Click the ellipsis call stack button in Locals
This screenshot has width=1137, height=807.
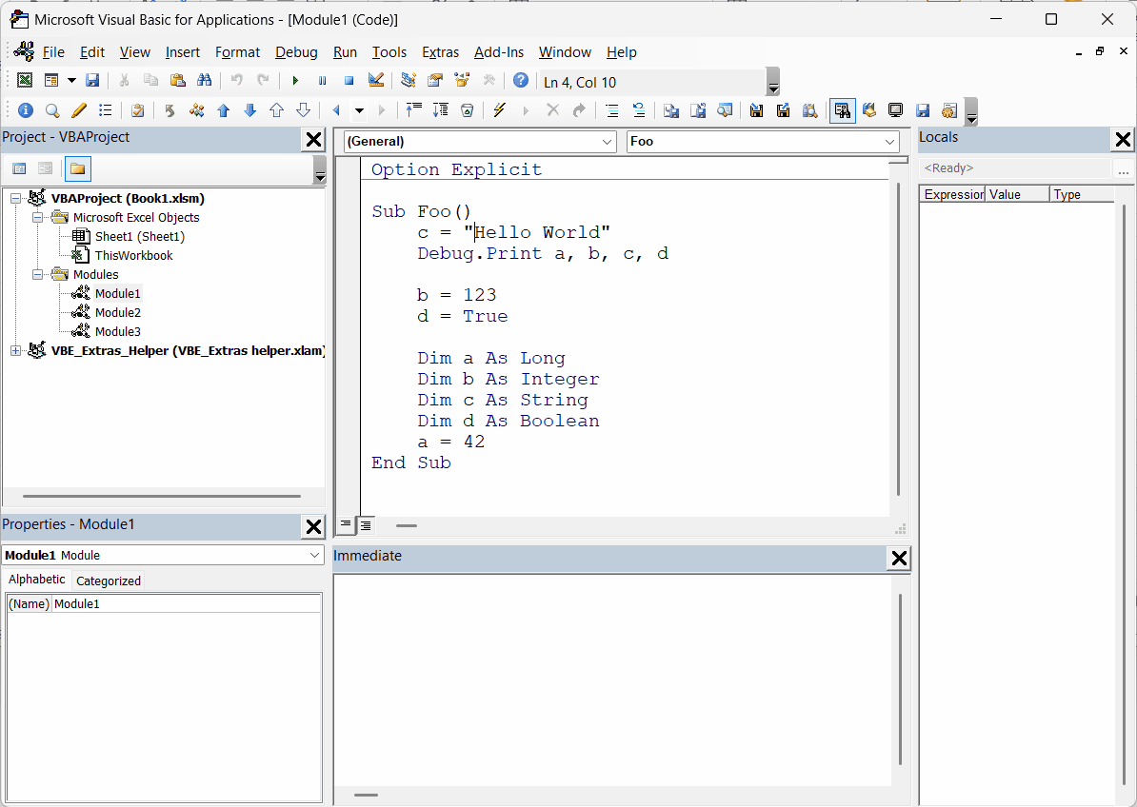coord(1124,168)
